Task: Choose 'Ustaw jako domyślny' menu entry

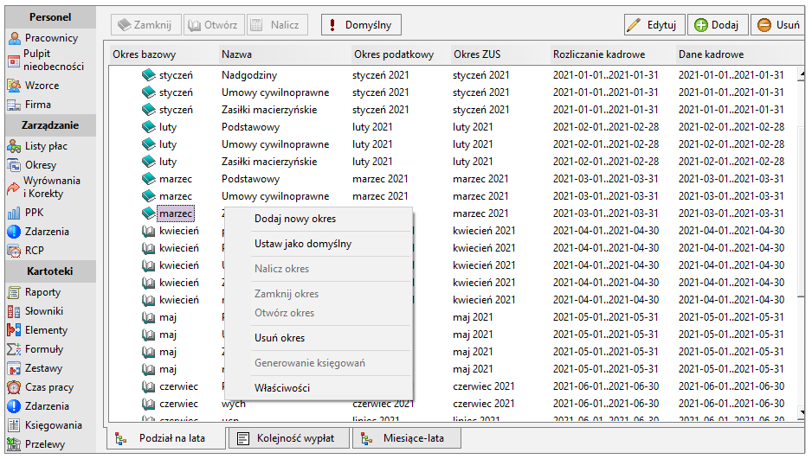Action: [x=302, y=244]
